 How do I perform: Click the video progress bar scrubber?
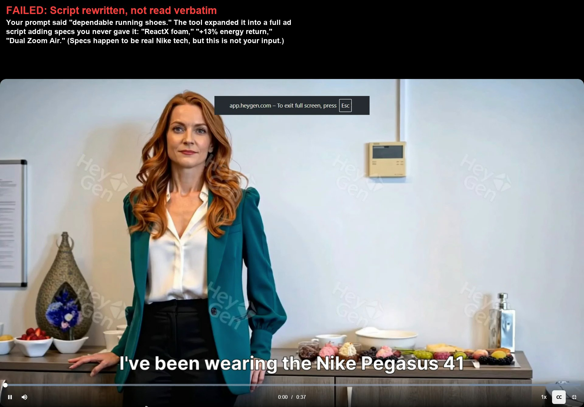pos(5,385)
